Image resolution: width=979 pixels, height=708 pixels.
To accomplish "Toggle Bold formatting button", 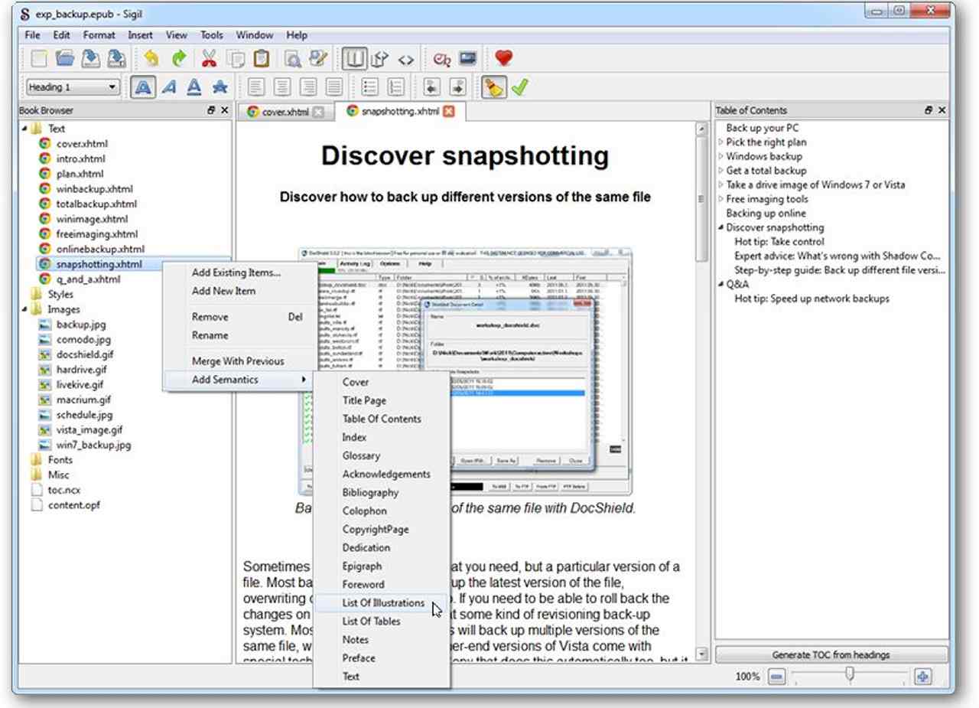I will click(142, 87).
